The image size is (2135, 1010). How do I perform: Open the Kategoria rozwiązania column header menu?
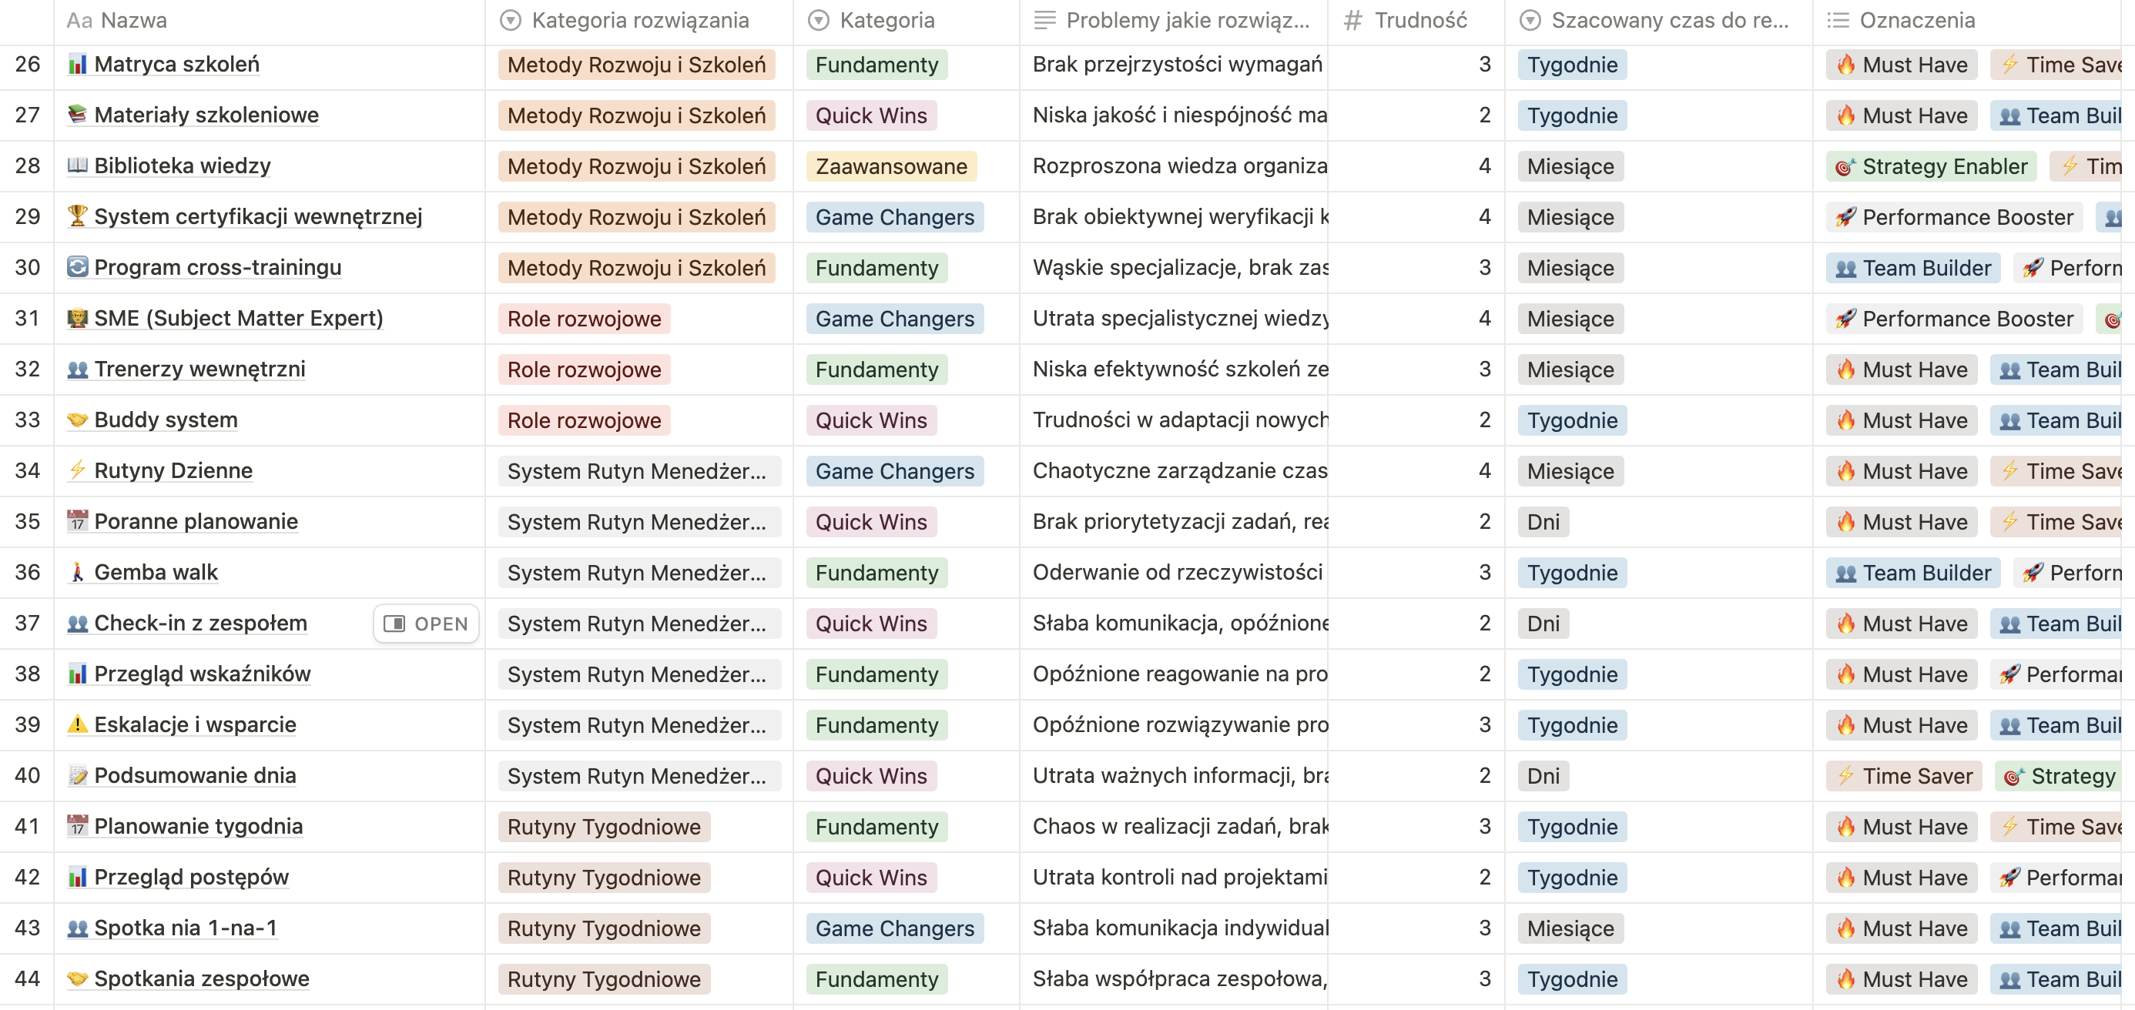pyautogui.click(x=639, y=21)
